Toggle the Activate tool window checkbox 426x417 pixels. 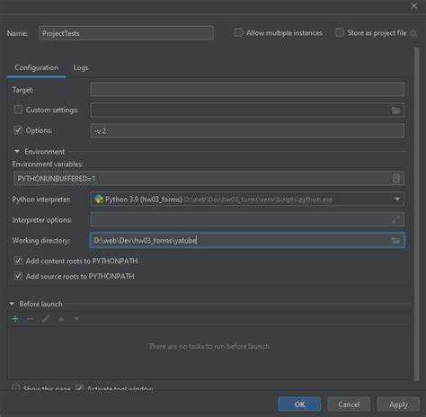(x=79, y=388)
